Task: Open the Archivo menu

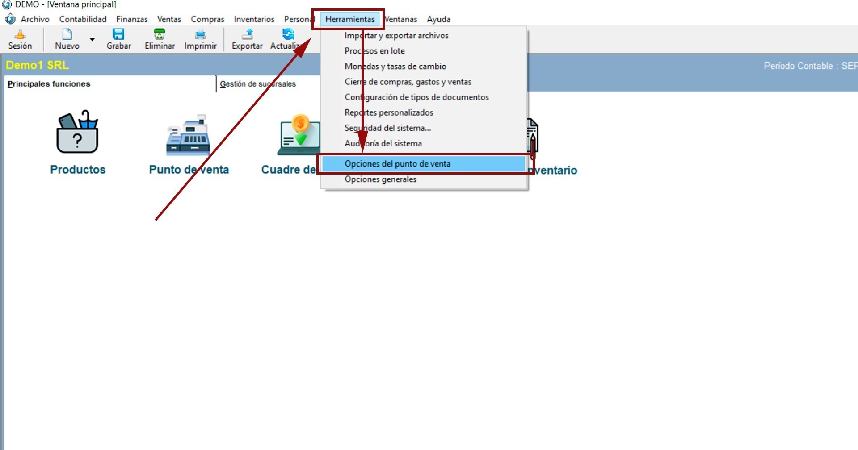Action: pos(35,19)
